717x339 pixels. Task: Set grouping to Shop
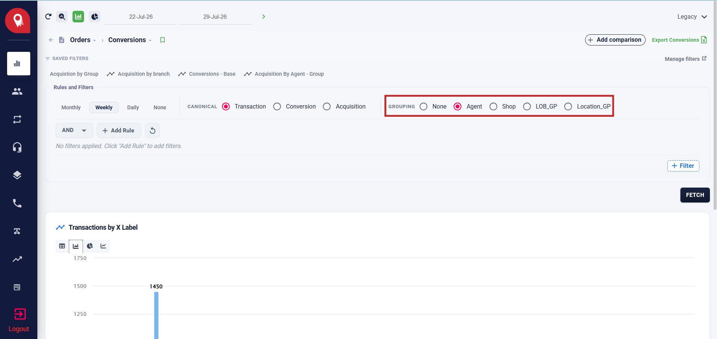(493, 107)
